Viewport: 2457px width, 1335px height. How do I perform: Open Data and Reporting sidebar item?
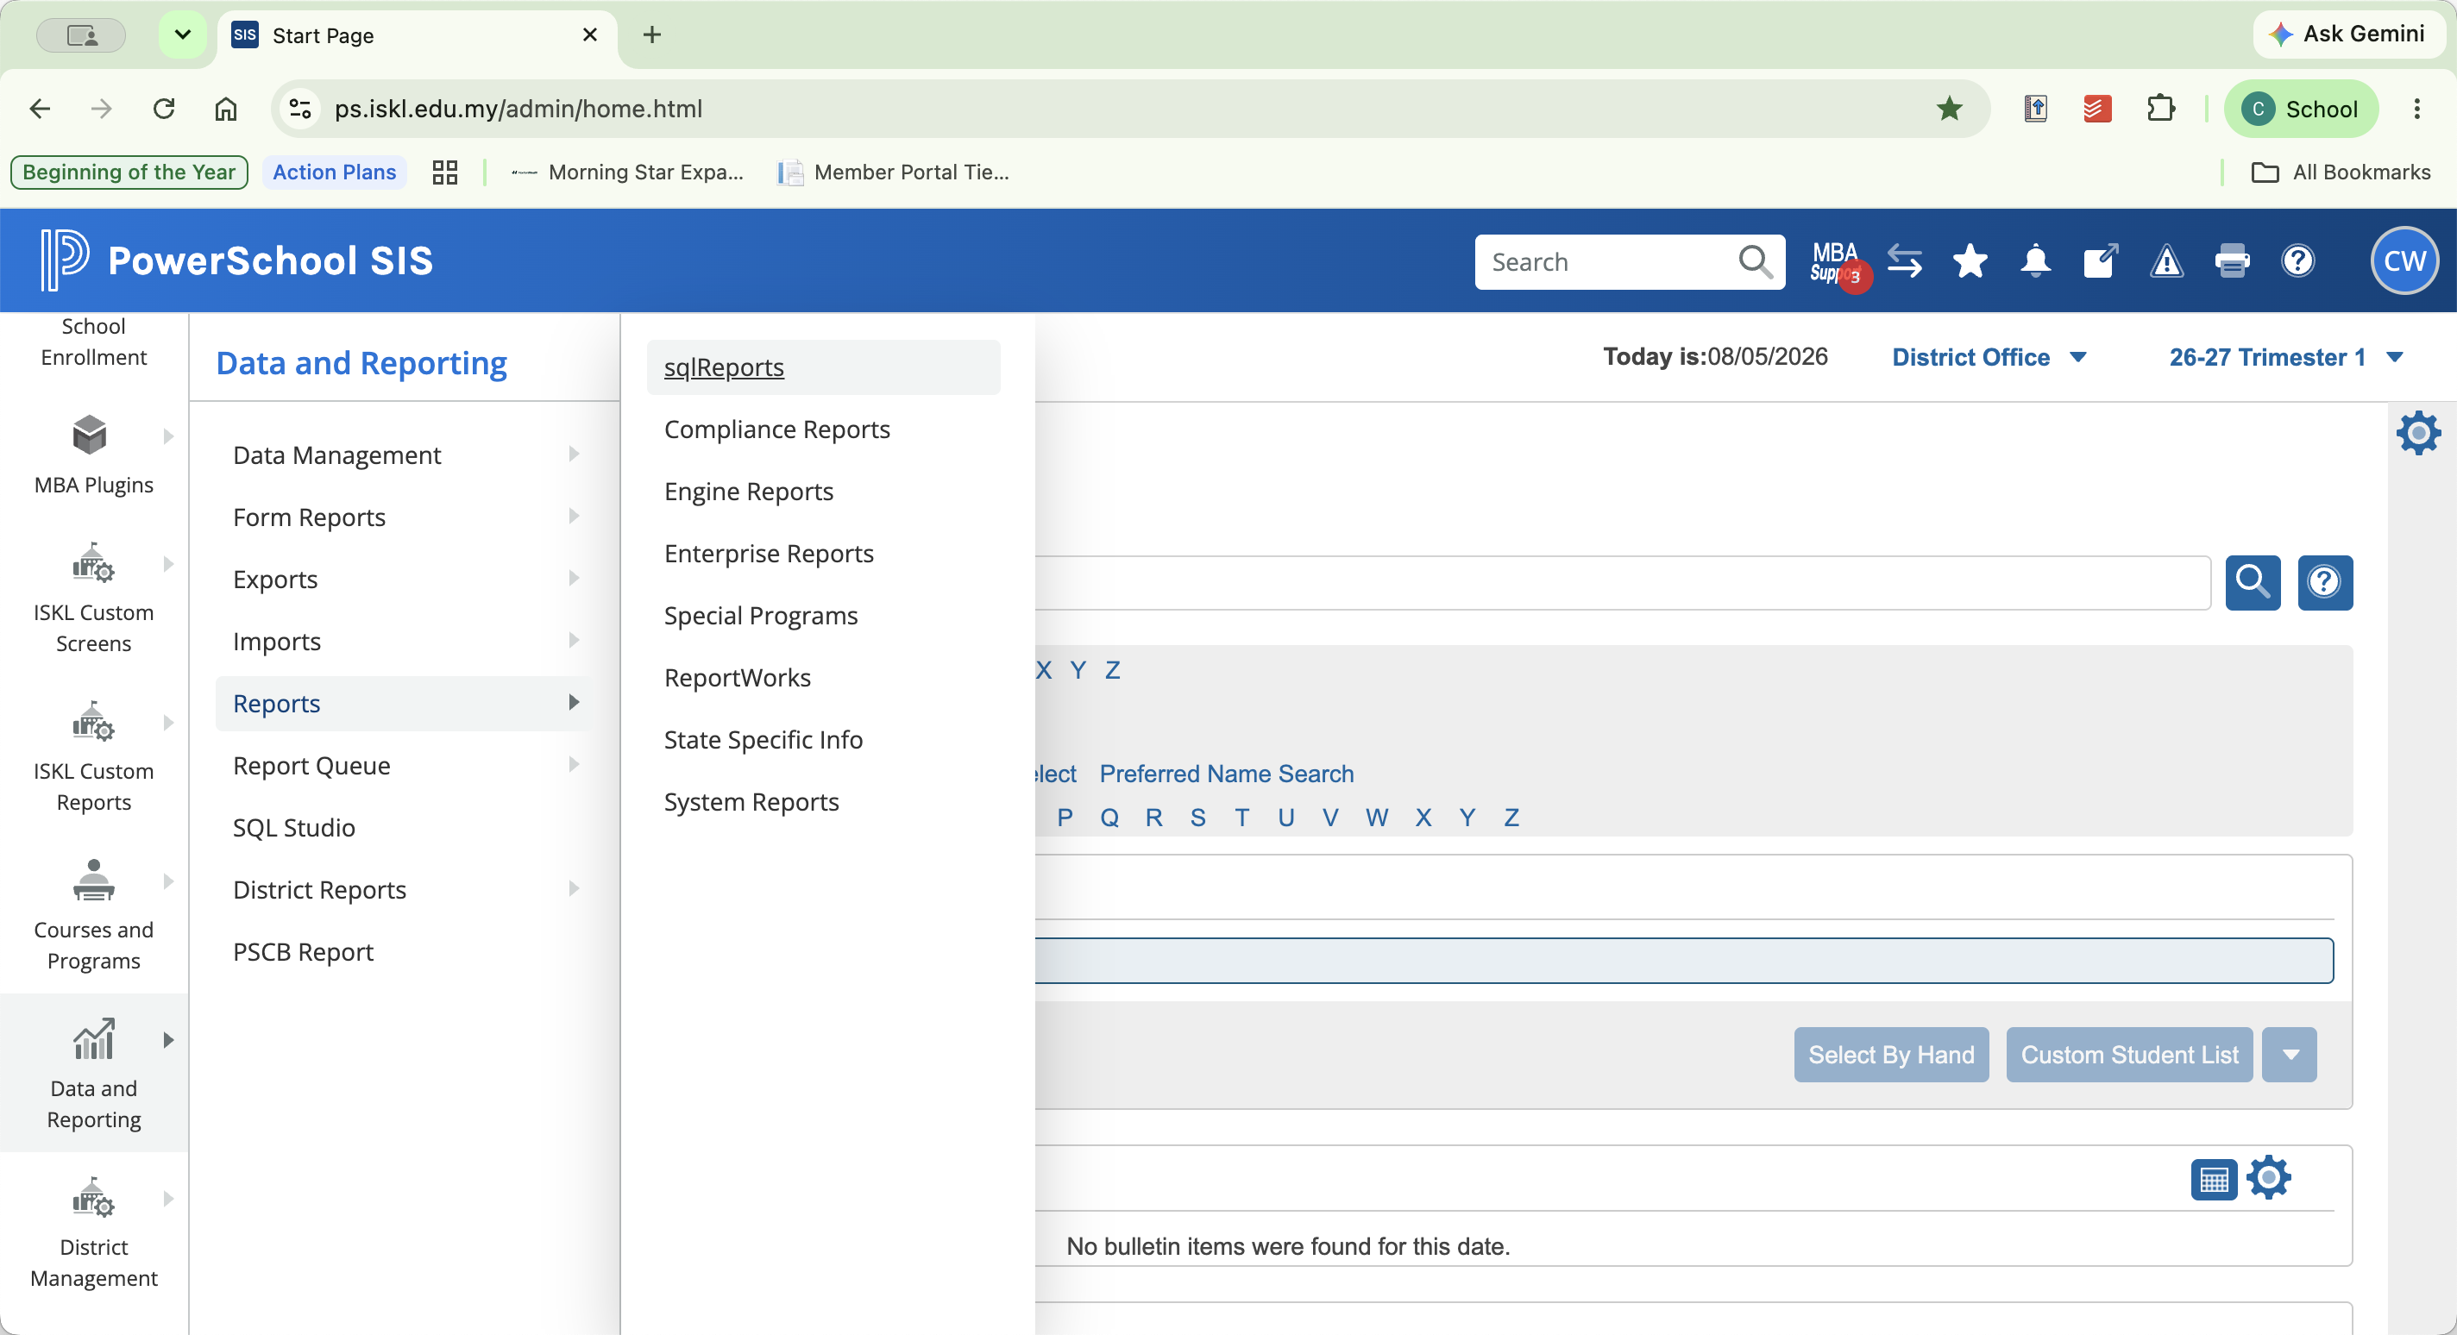tap(93, 1074)
